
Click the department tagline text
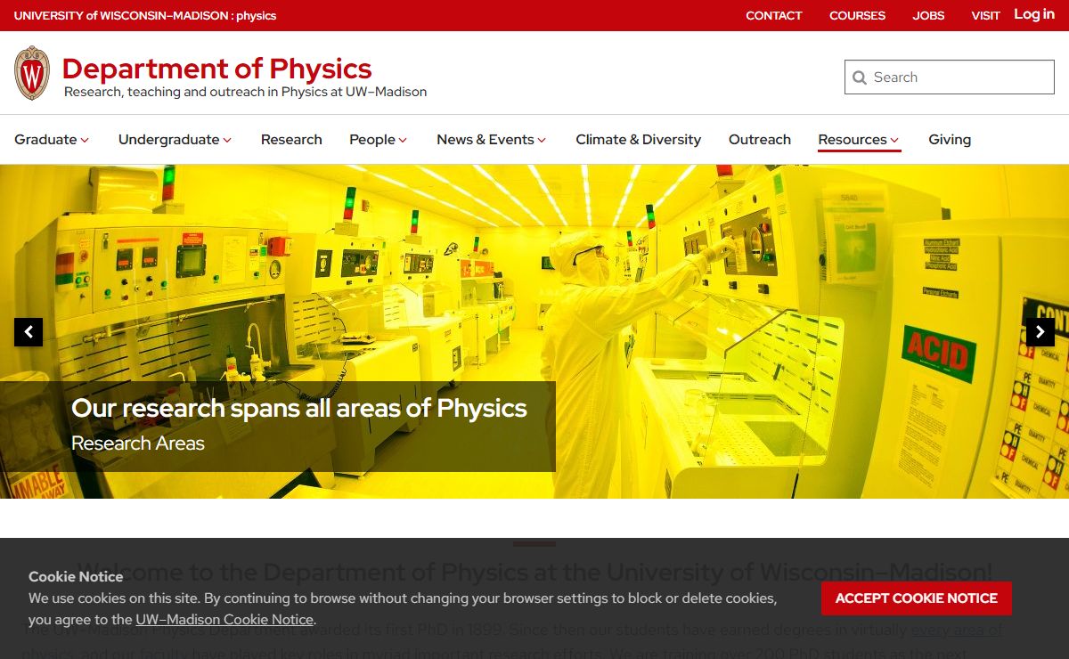point(245,92)
